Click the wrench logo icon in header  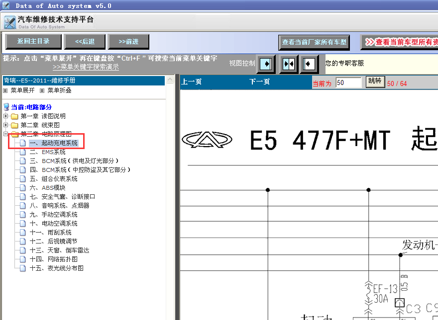pos(9,22)
